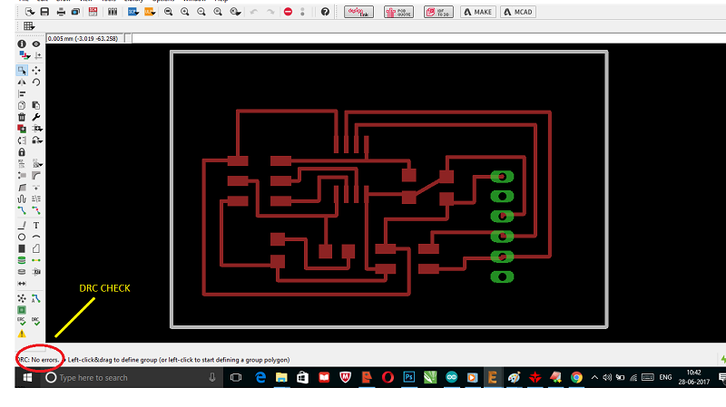This screenshot has width=726, height=407.
Task: Select the Add part tool
Action: coord(22,129)
